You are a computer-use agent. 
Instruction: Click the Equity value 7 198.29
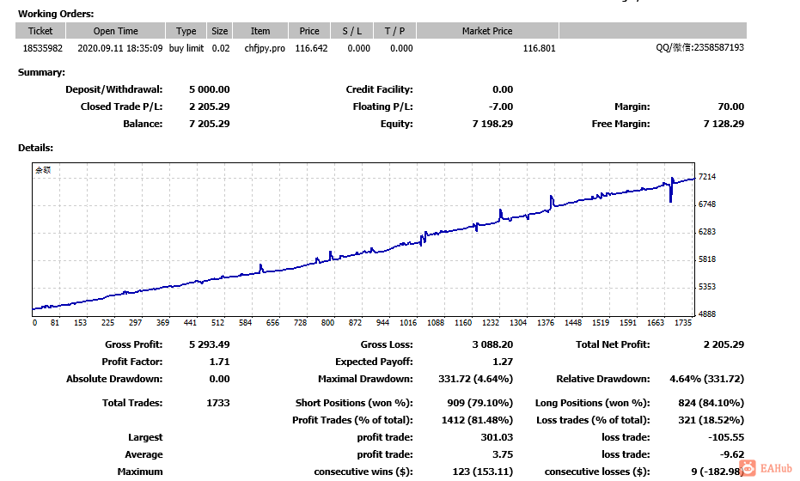tap(492, 124)
